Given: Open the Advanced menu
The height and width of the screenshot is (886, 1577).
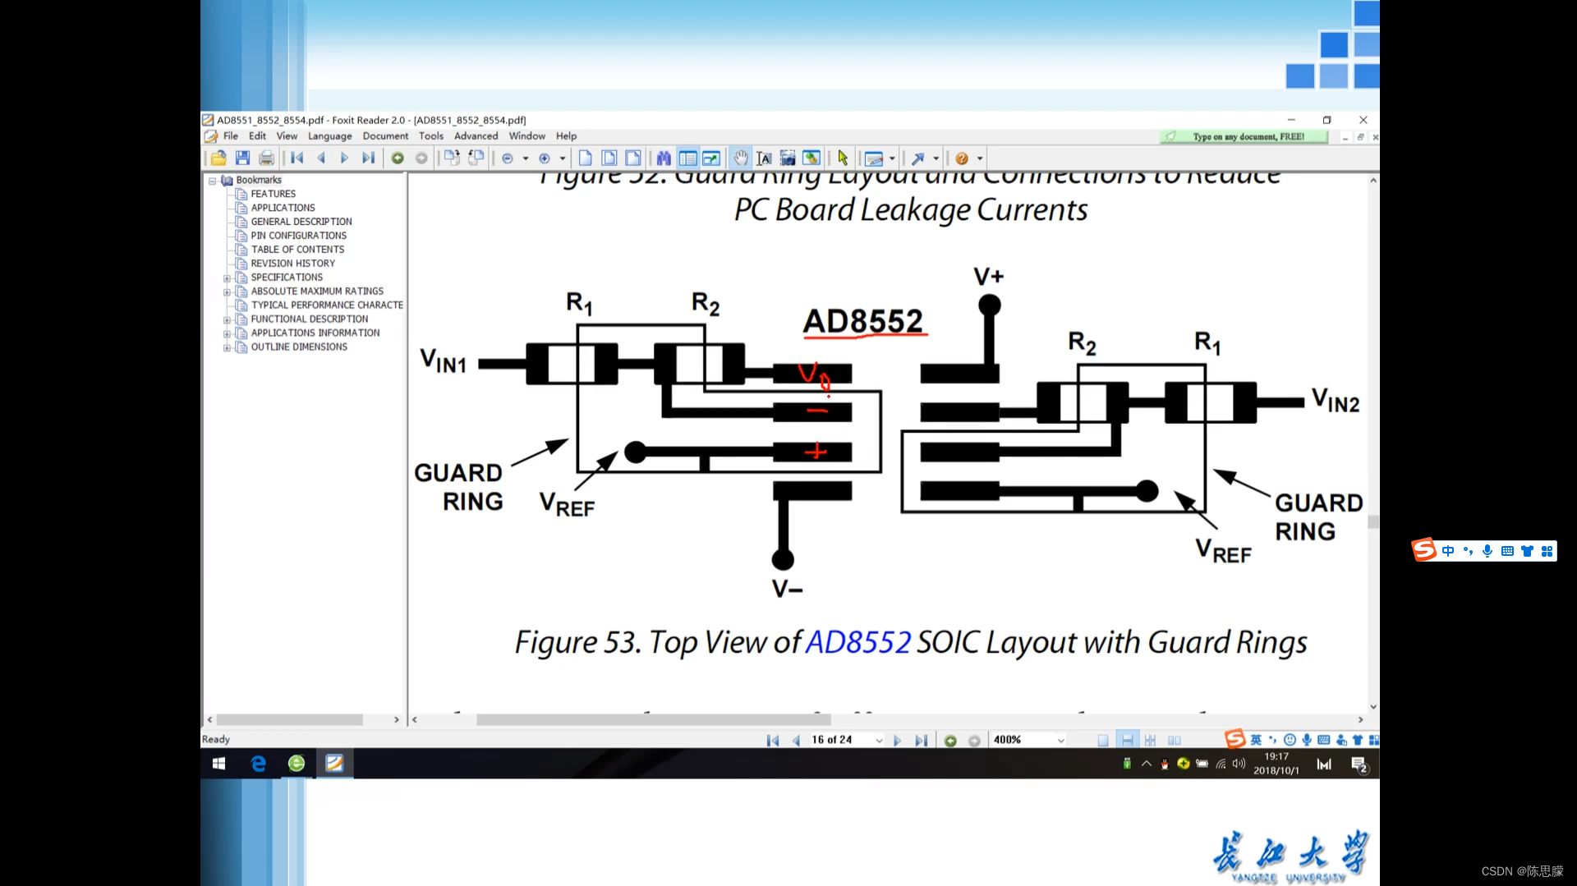Looking at the screenshot, I should click(x=476, y=136).
